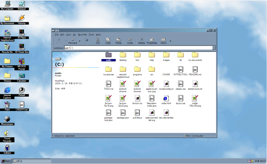This screenshot has width=267, height=164.
Task: Select the Minesweeper desktop icon
Action: coord(7,120)
